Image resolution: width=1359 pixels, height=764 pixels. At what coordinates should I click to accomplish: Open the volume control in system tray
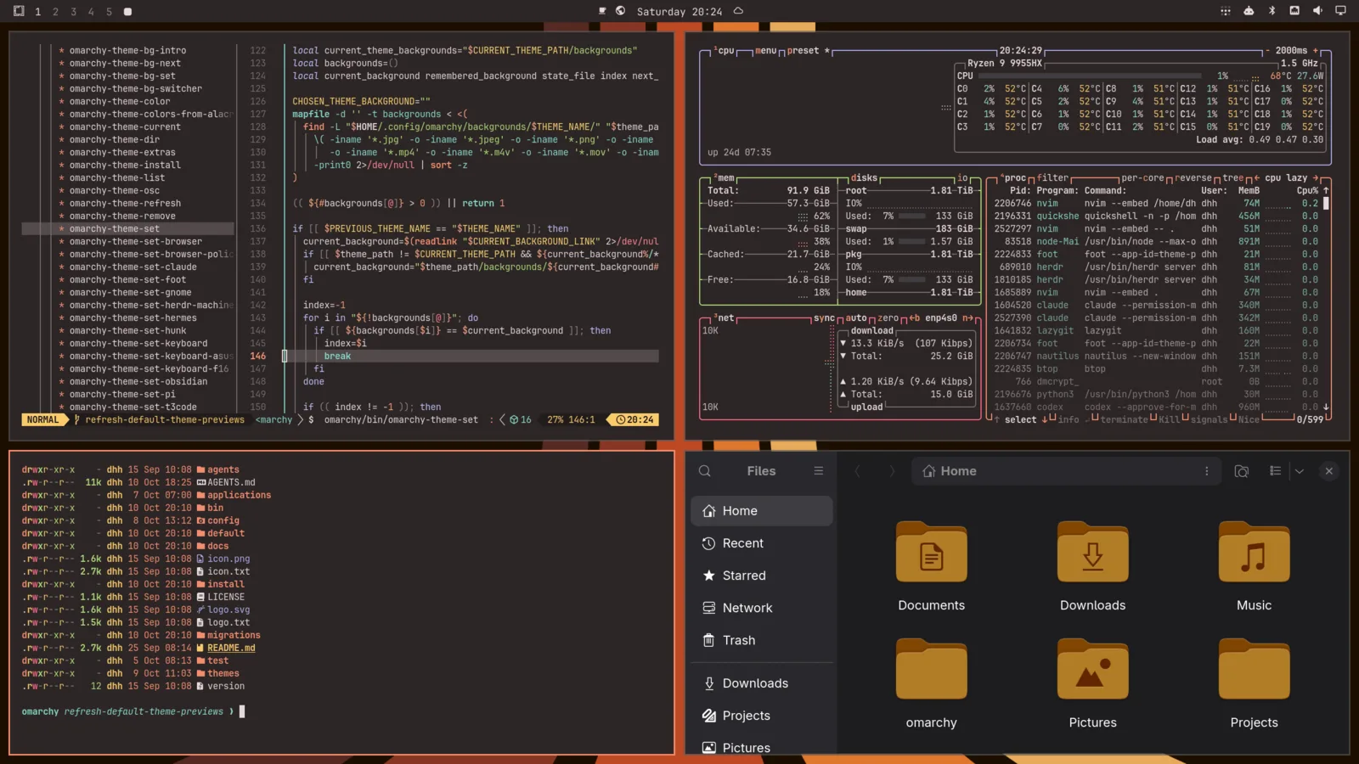click(1317, 11)
